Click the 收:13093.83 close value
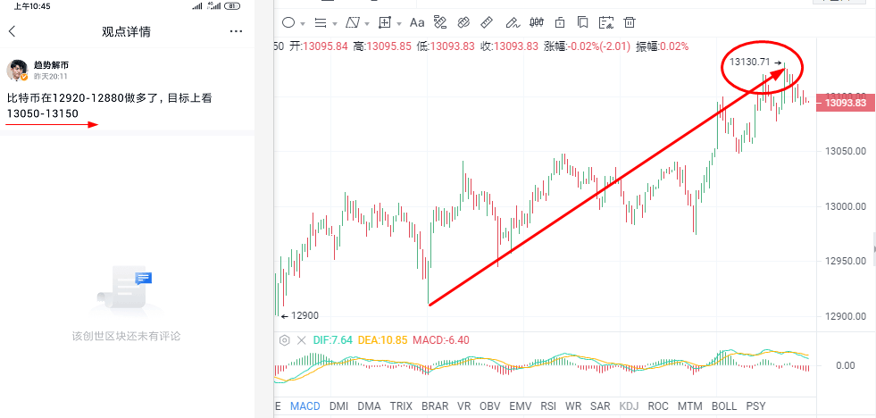 click(x=511, y=47)
